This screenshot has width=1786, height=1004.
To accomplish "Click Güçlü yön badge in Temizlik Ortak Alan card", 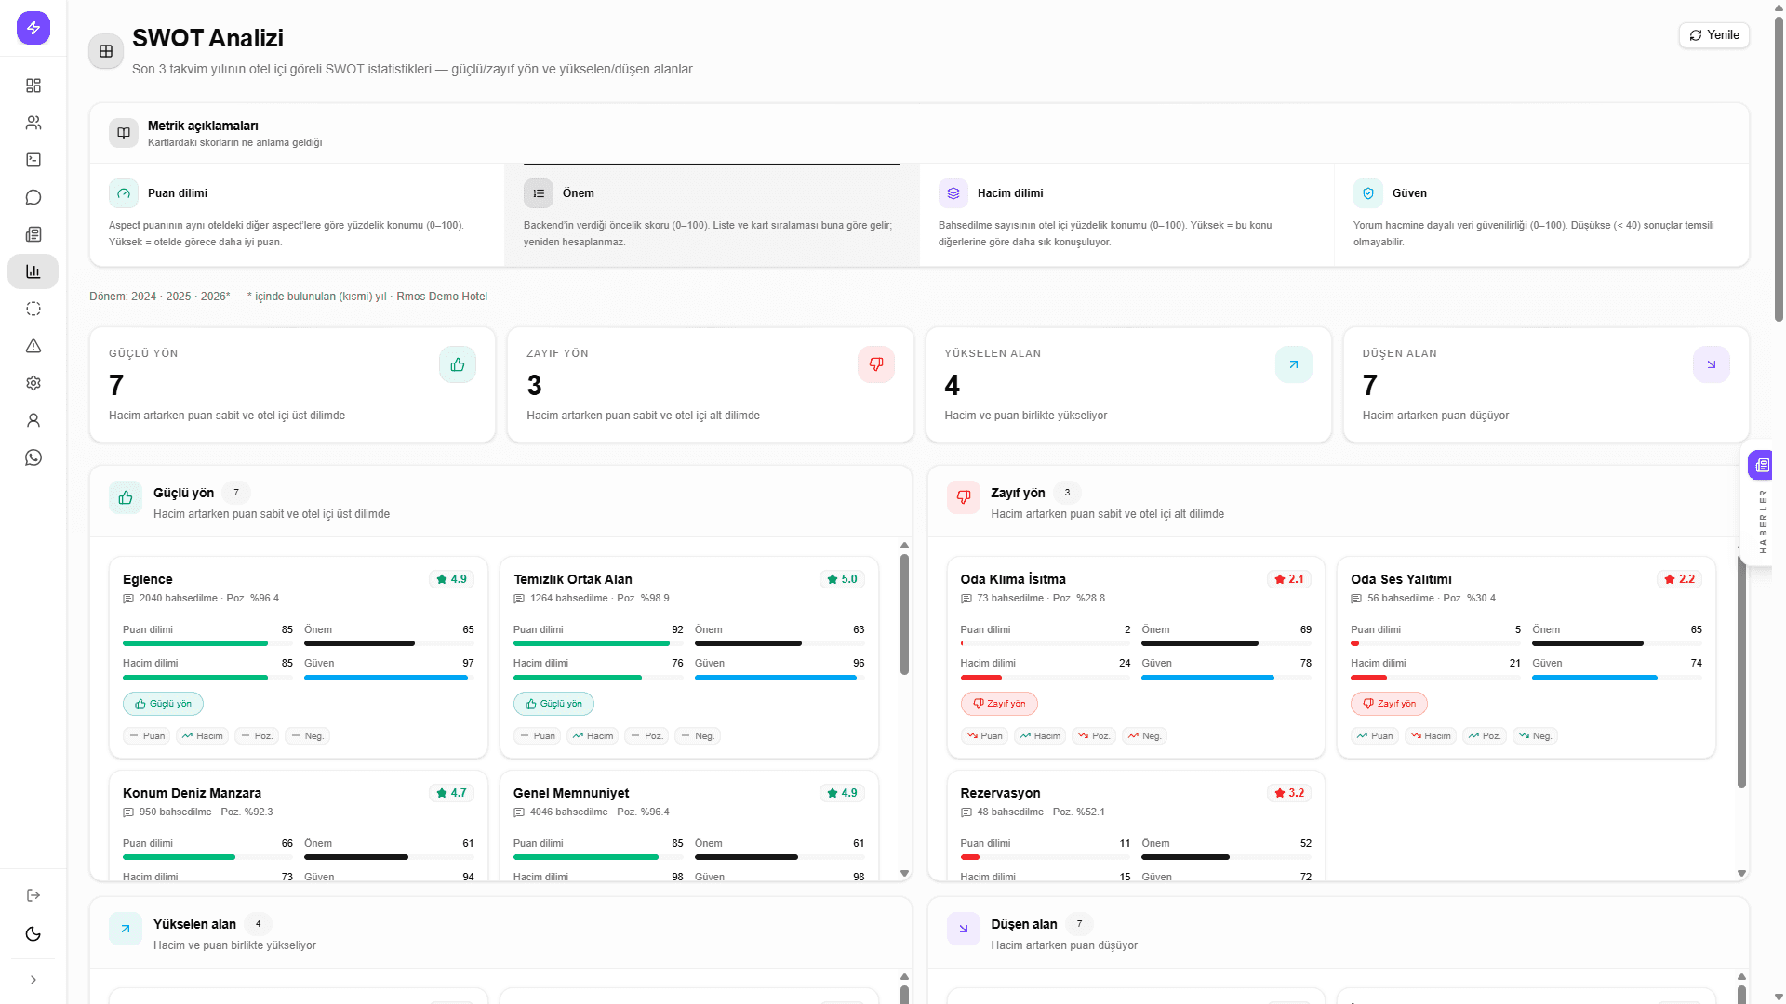I will [553, 704].
